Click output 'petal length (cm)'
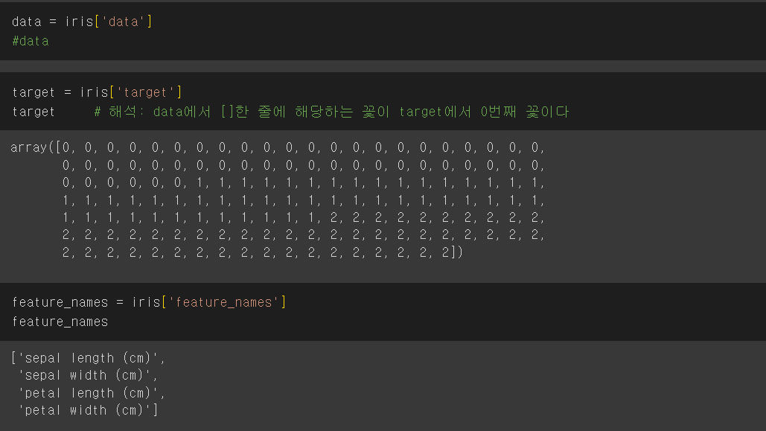 pyautogui.click(x=92, y=393)
